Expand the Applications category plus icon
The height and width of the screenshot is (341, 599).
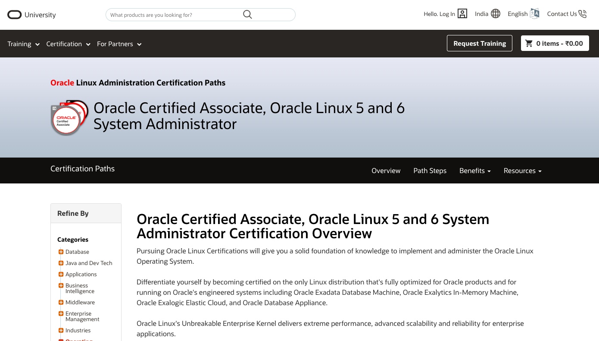pos(61,275)
